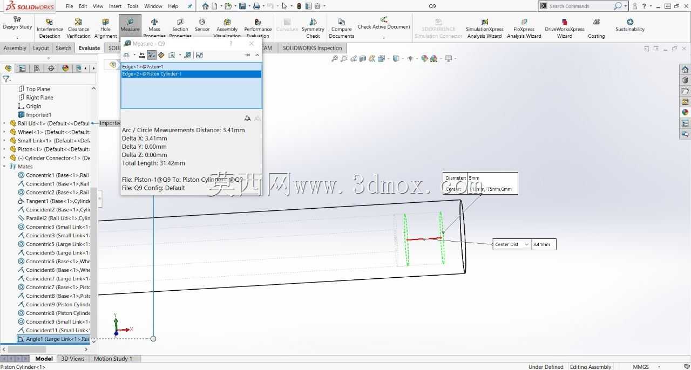
Task: Click Units/Precision icon in Measure dialog
Action: pyautogui.click(x=142, y=55)
